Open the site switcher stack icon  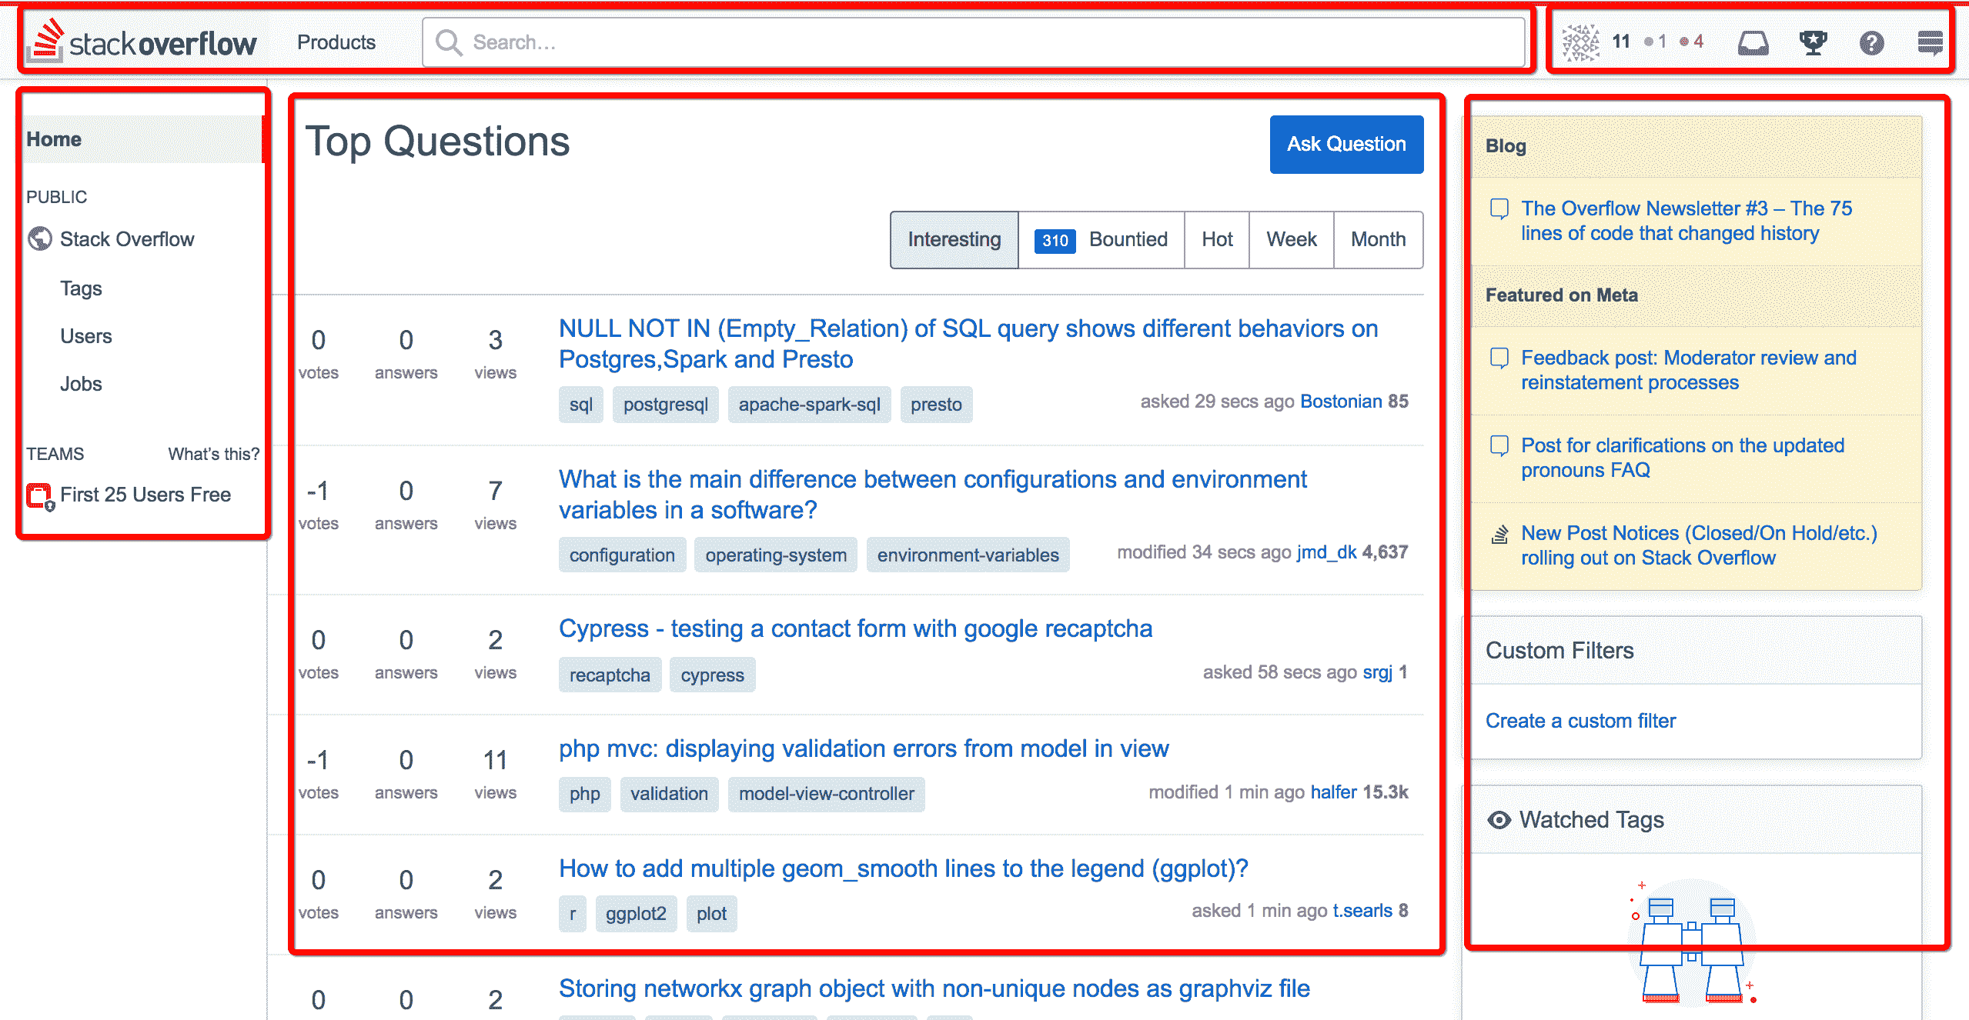point(1930,42)
